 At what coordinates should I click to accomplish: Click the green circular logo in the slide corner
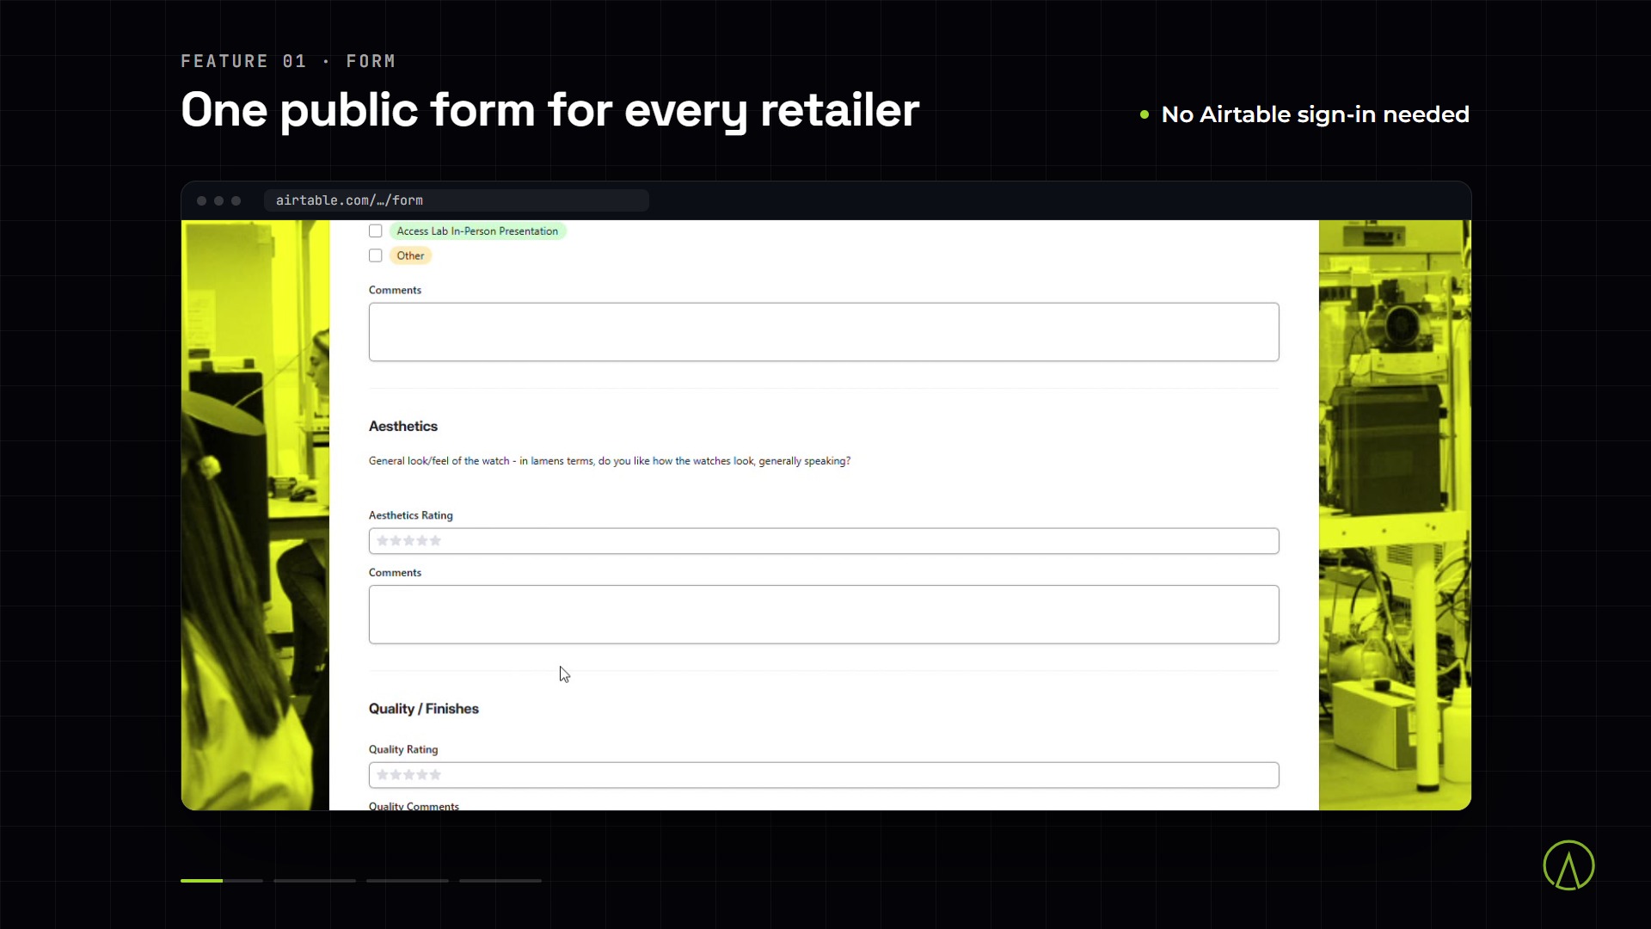[1568, 865]
